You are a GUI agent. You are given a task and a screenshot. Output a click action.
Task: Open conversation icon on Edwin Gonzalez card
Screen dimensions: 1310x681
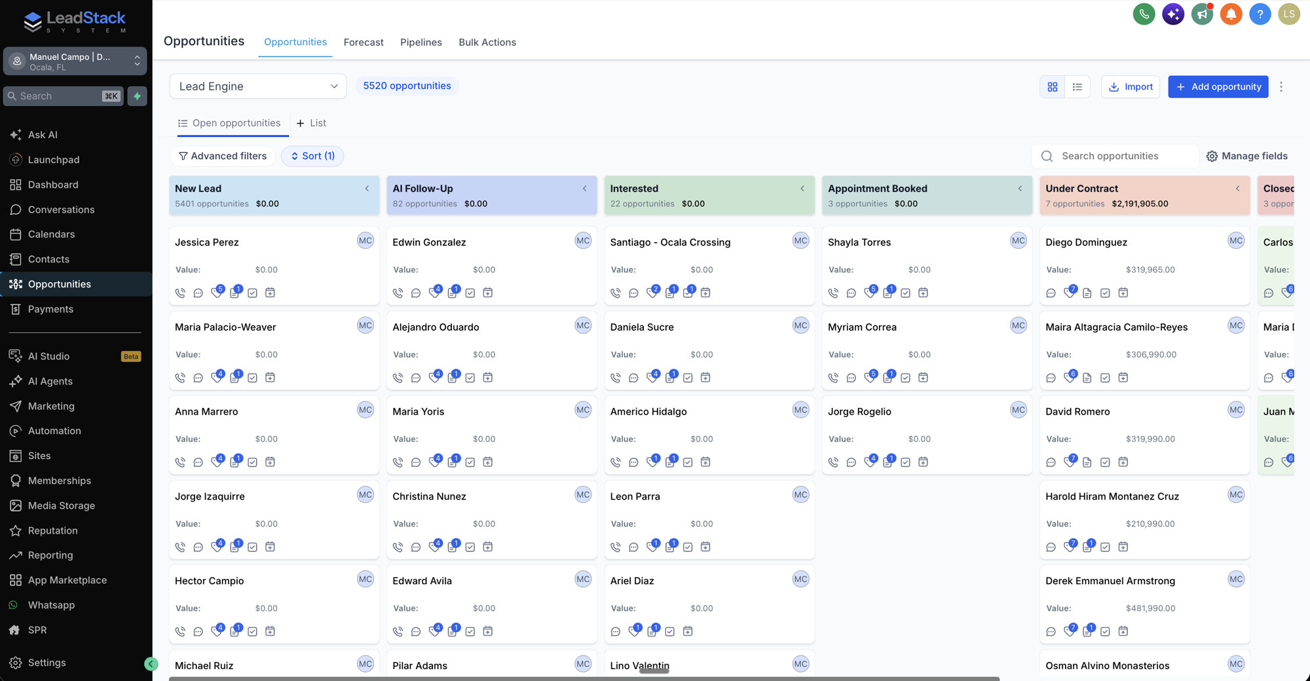point(416,293)
